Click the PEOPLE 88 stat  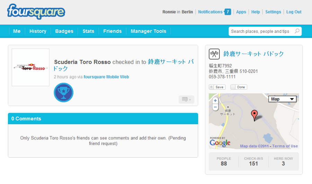click(x=224, y=162)
